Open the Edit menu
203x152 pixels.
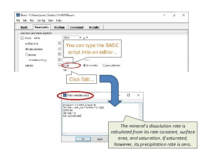(25, 21)
